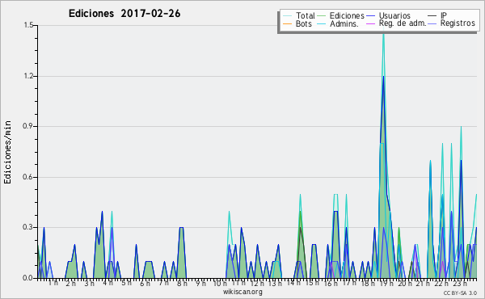Click the 'CC BY-SA 3.0' license text

[x=460, y=293]
